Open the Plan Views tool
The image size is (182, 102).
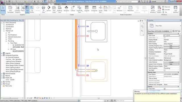(54, 9)
